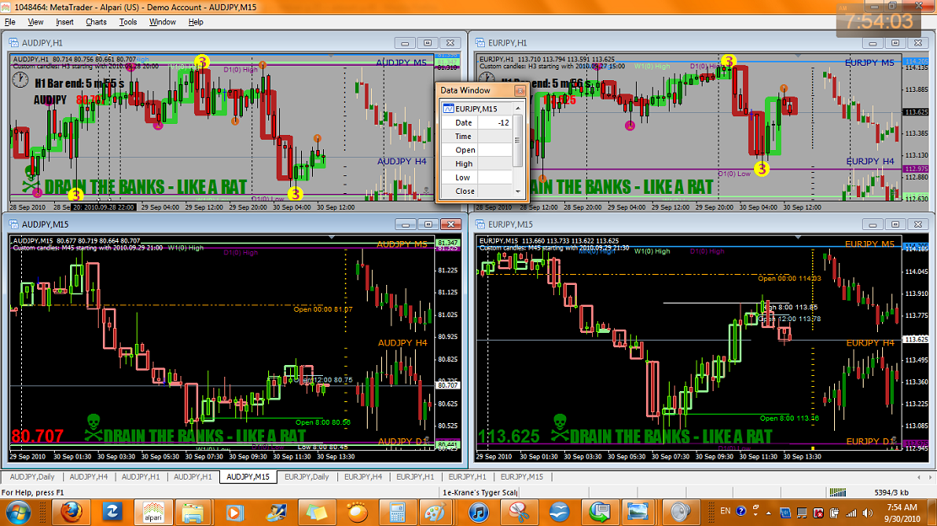Click the EURJPY,M15 indicator icon in Data Window
This screenshot has height=526, width=937.
(x=448, y=109)
